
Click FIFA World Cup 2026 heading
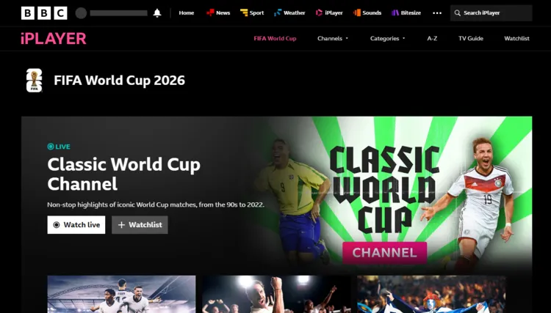pyautogui.click(x=120, y=80)
